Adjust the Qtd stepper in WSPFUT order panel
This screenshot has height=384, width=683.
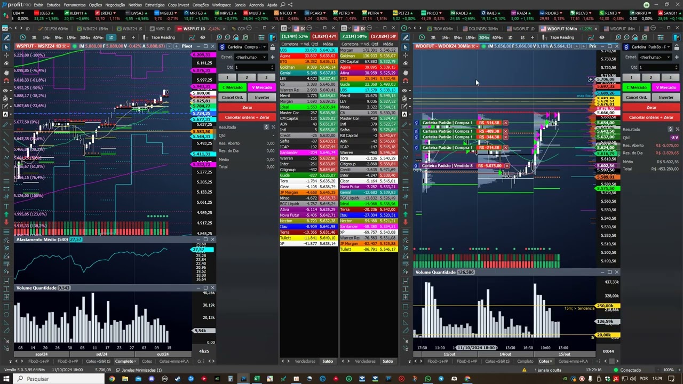coord(273,67)
